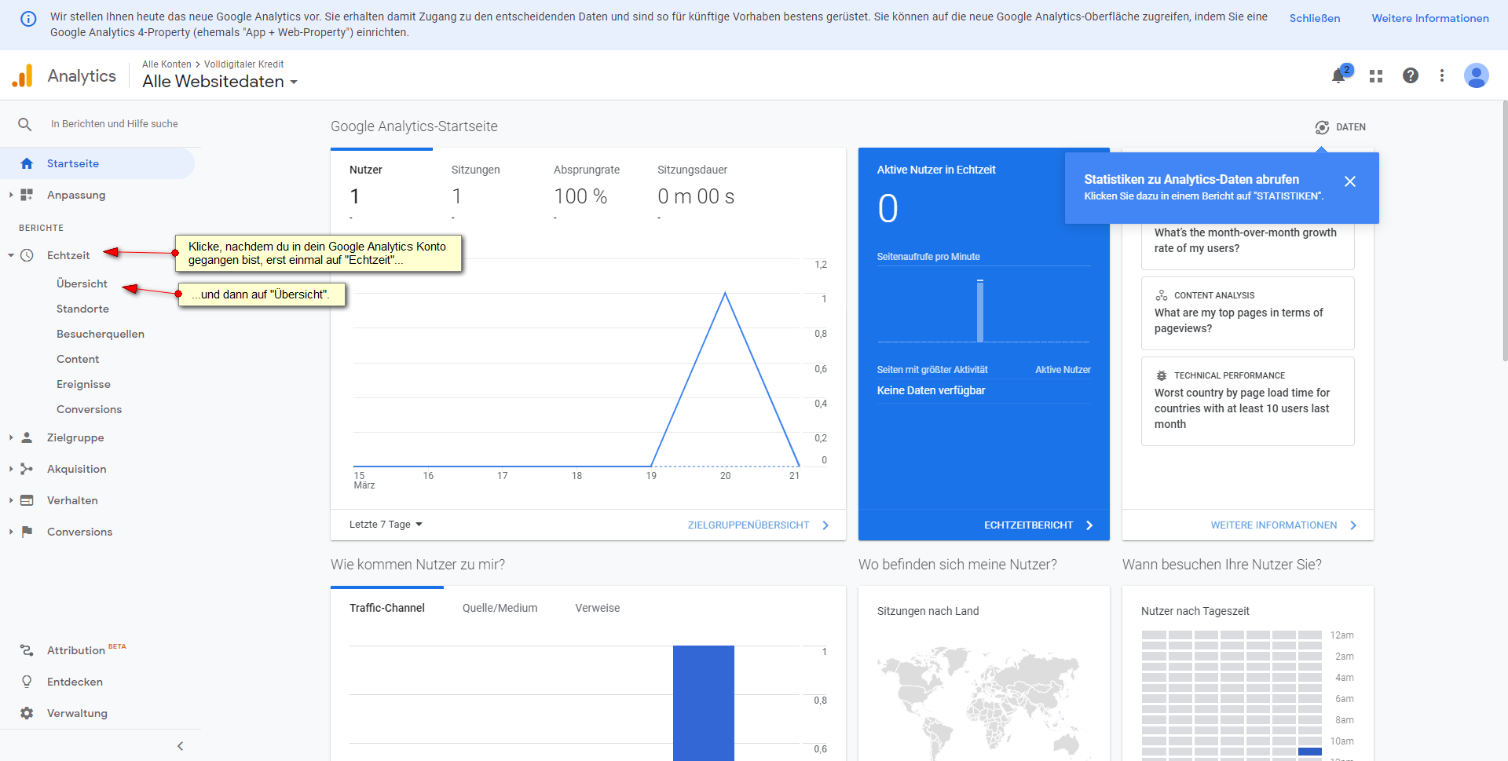1508x761 pixels.
Task: Open the Letzte 7 Tage date range dropdown
Action: (386, 525)
